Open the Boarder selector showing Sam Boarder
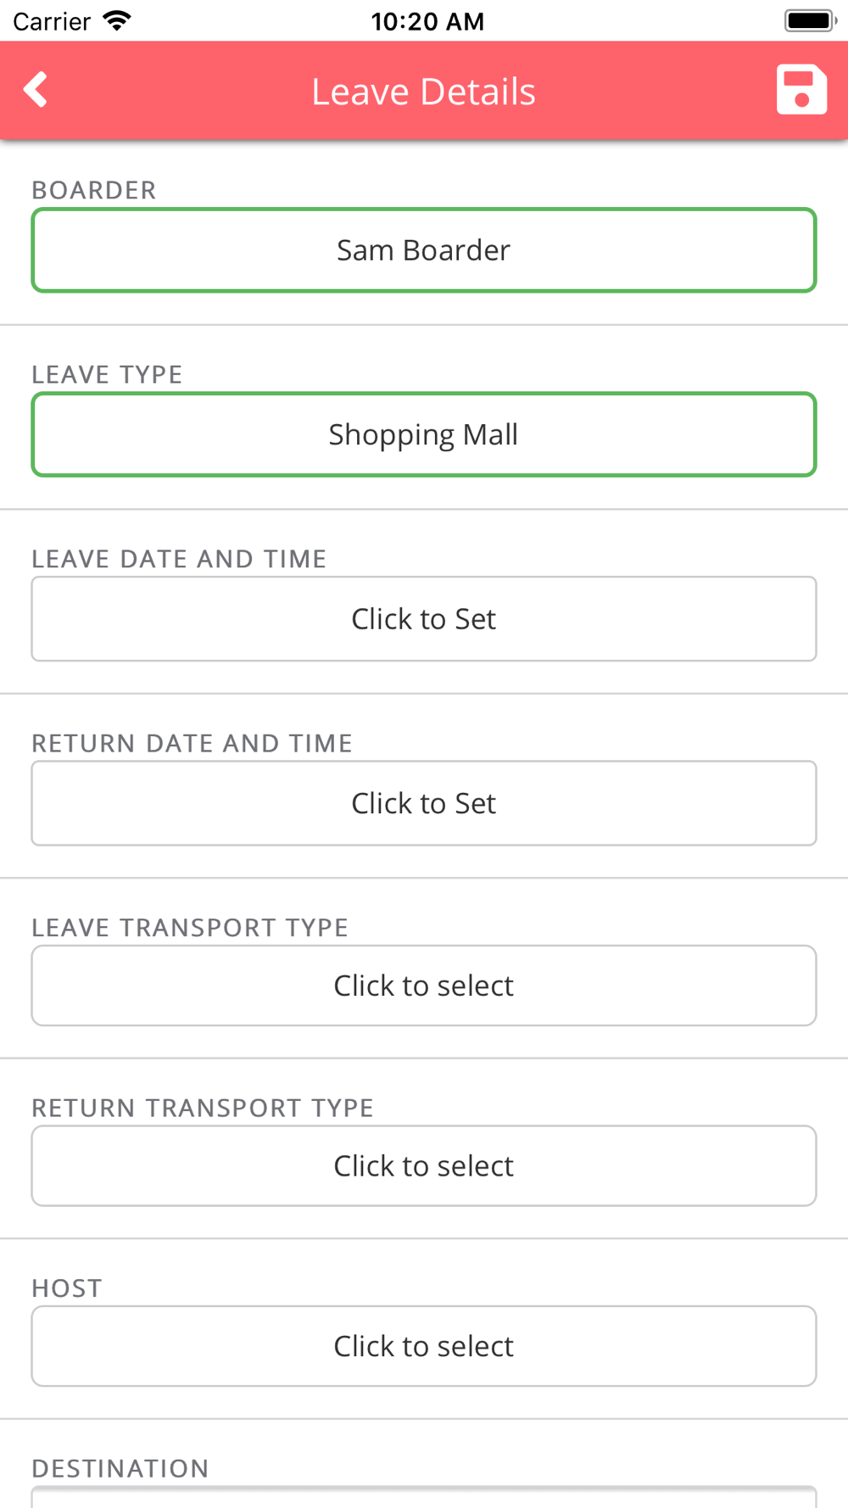Screen dimensions: 848x1508 click(x=424, y=250)
